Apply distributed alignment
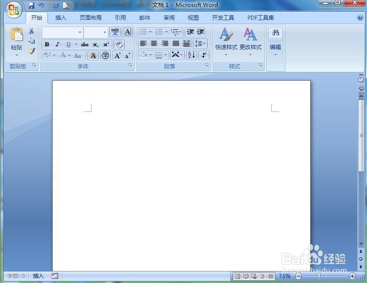 pyautogui.click(x=186, y=44)
